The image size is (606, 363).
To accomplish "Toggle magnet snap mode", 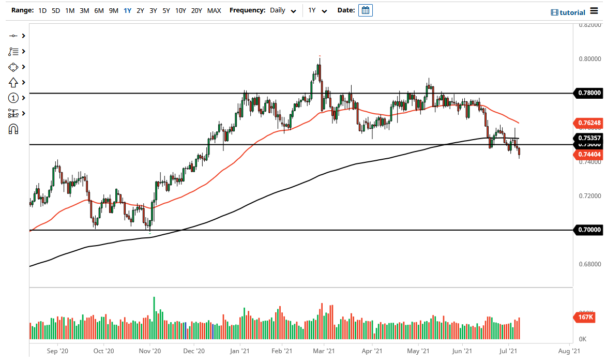I will tap(14, 129).
